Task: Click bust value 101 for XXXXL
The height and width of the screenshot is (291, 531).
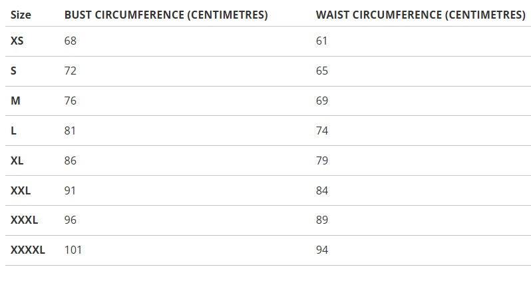Action: 73,250
